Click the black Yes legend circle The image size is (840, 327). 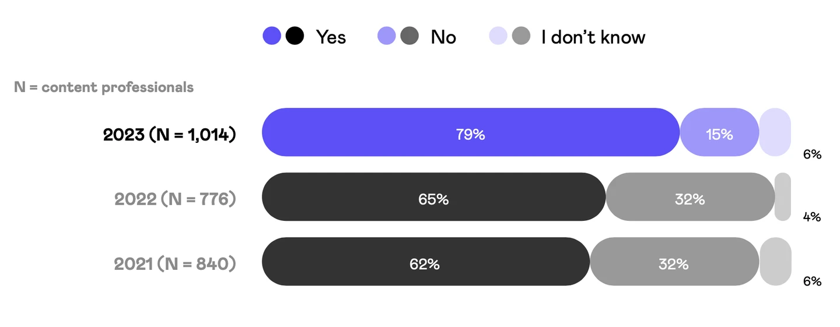(x=295, y=37)
